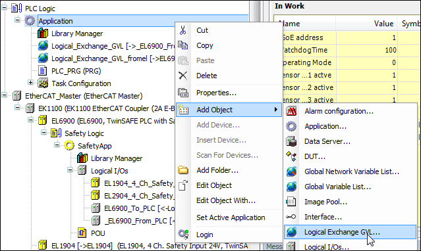
Task: Click the yellow EL6900 module icon
Action: click(x=43, y=120)
